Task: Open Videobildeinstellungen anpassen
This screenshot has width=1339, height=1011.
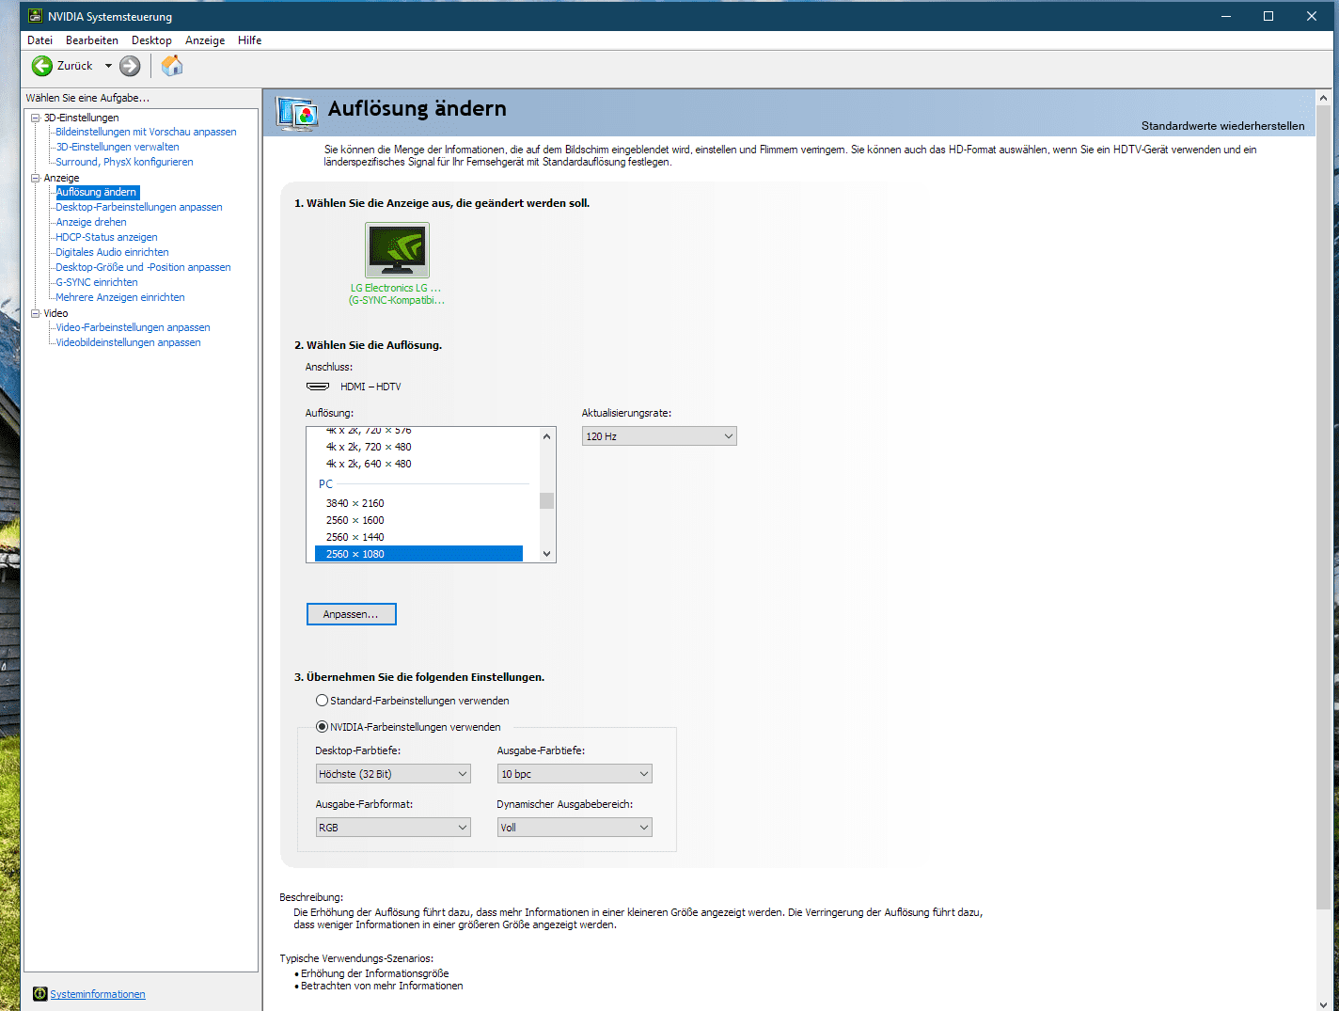Action: coord(128,342)
